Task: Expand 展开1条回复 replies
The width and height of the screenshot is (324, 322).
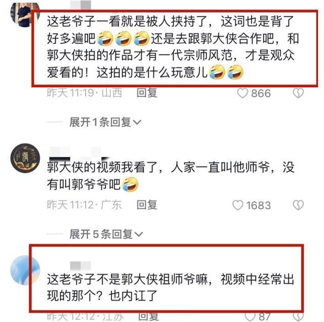Action: [105, 122]
